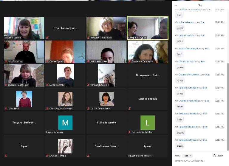229x166 pixels.
Task: Click the green L avatar of Lyudmila Buchatska
Action: point(148,122)
